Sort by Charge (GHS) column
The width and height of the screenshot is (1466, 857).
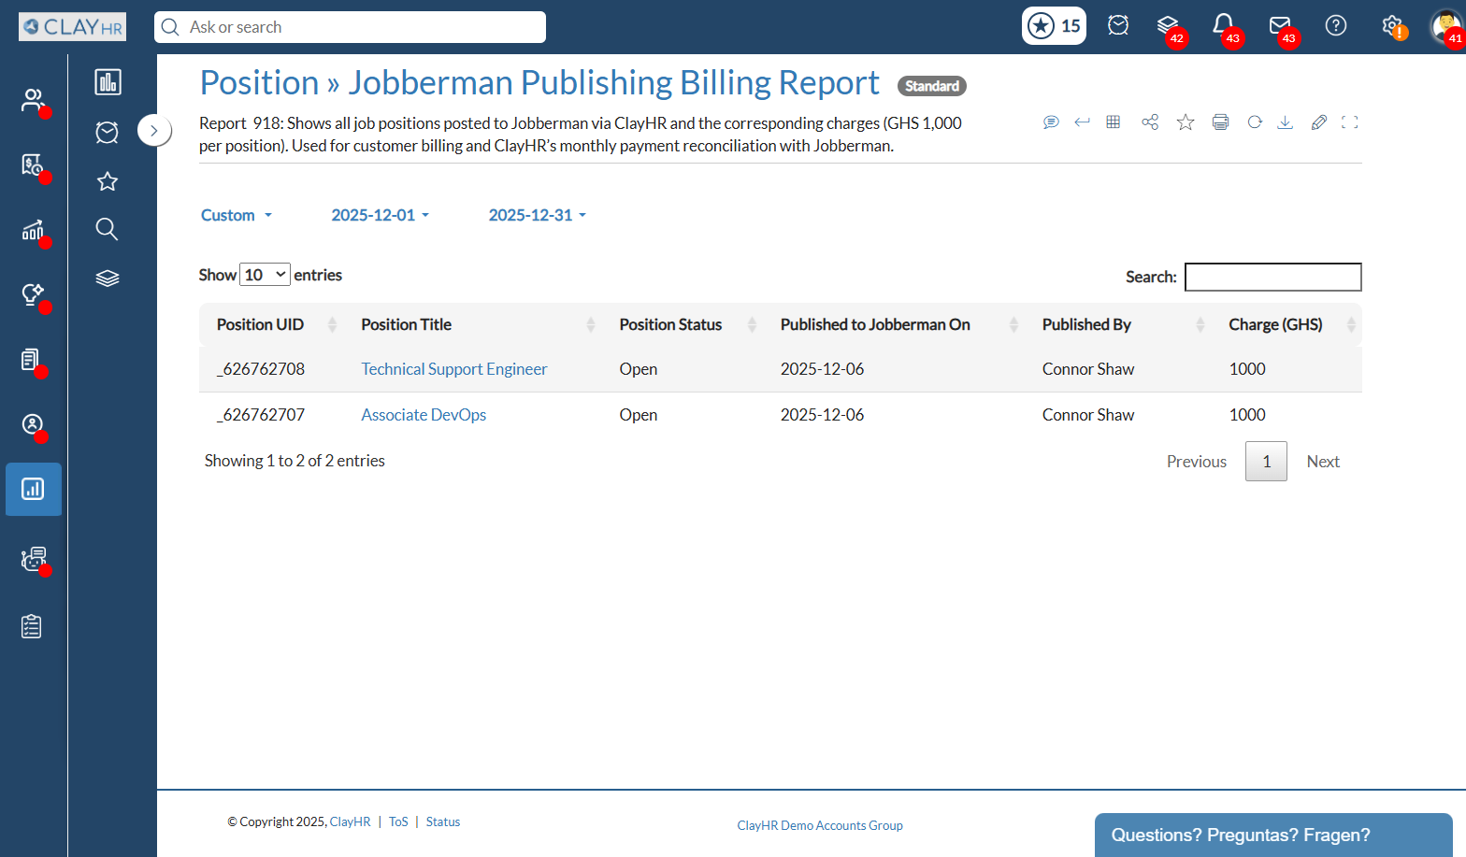pyautogui.click(x=1286, y=324)
